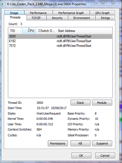Open the Environment tab
This screenshot has height=163, width=122.
tap(82, 18)
